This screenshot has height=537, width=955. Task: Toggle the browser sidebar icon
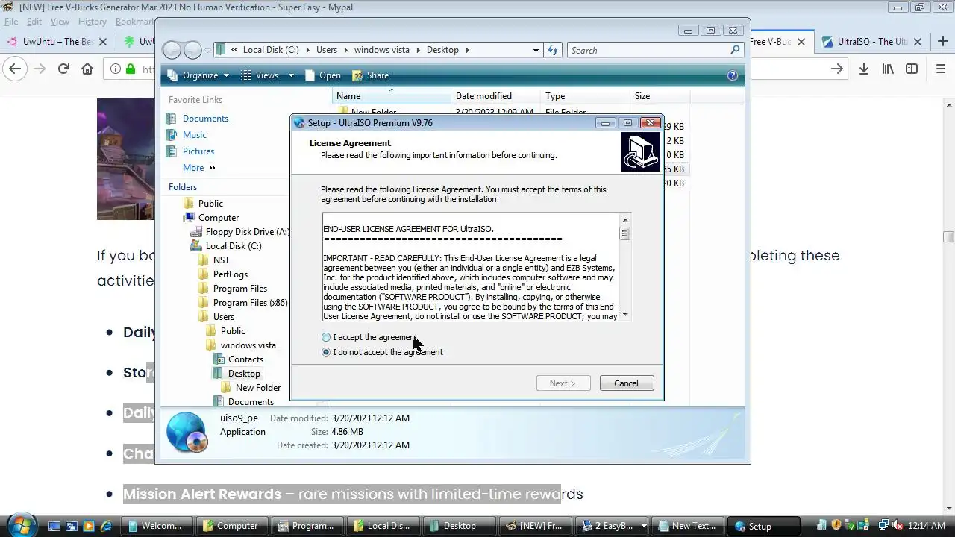(x=912, y=69)
